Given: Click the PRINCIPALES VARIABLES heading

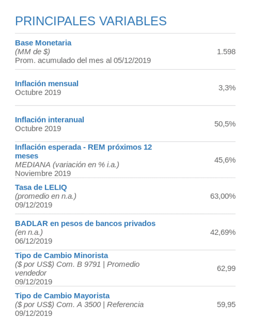Looking at the screenshot, I should tap(91, 21).
